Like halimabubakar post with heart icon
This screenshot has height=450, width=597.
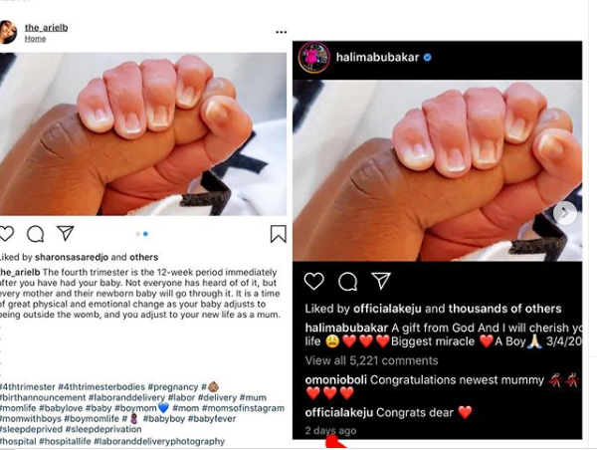click(314, 281)
